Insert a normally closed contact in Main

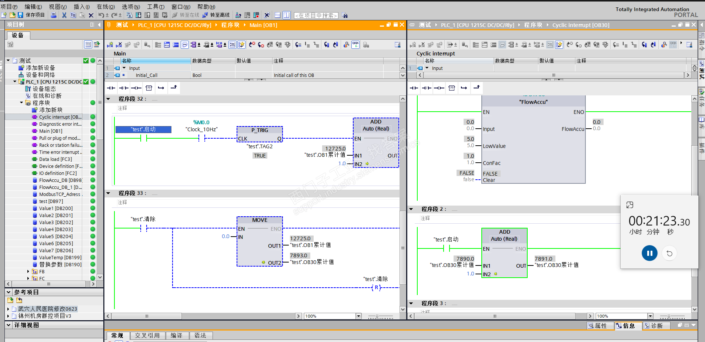tap(124, 88)
